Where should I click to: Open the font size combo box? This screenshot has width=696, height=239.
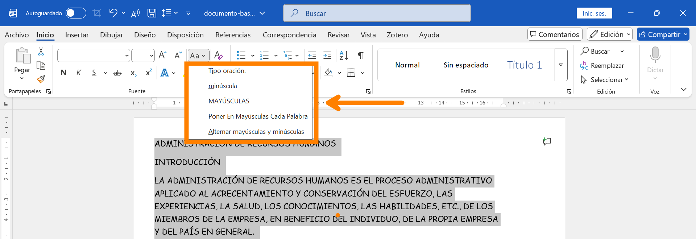[143, 55]
